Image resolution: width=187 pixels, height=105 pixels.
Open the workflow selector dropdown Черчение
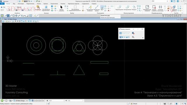pos(10,1)
